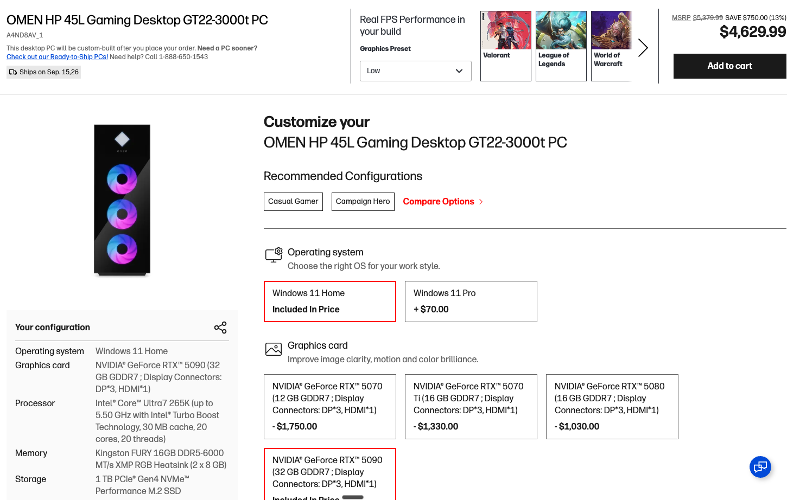Select the Campaign Hero configuration
Image resolution: width=787 pixels, height=500 pixels.
pyautogui.click(x=363, y=202)
